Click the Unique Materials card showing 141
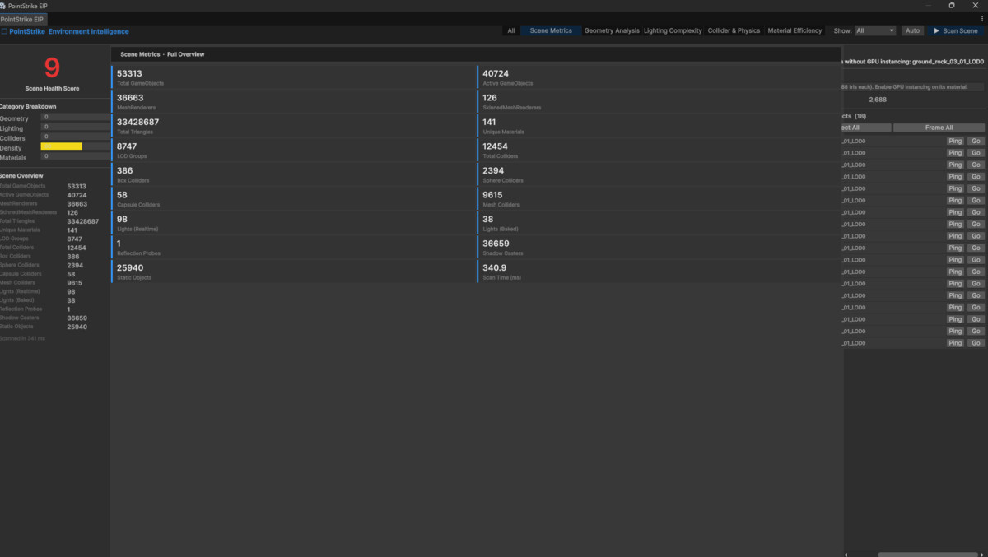Image resolution: width=988 pixels, height=557 pixels. (659, 126)
